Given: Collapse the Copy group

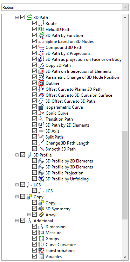Looking at the screenshot, I should tap(17, 197).
